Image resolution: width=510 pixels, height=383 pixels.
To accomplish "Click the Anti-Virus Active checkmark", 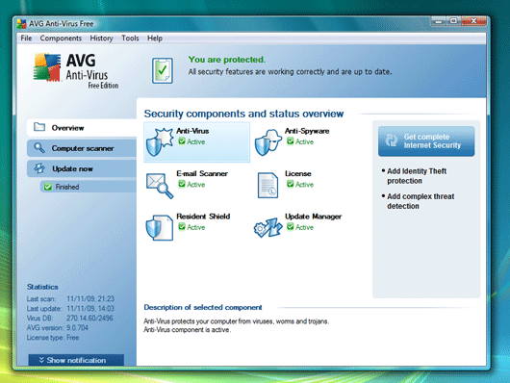I will tap(182, 141).
